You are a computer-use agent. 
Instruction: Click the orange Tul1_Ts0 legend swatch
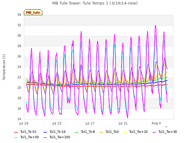(101, 132)
